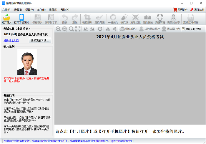Open the 文件(F) menu
Image resolution: width=206 pixels, height=144 pixels.
6,10
